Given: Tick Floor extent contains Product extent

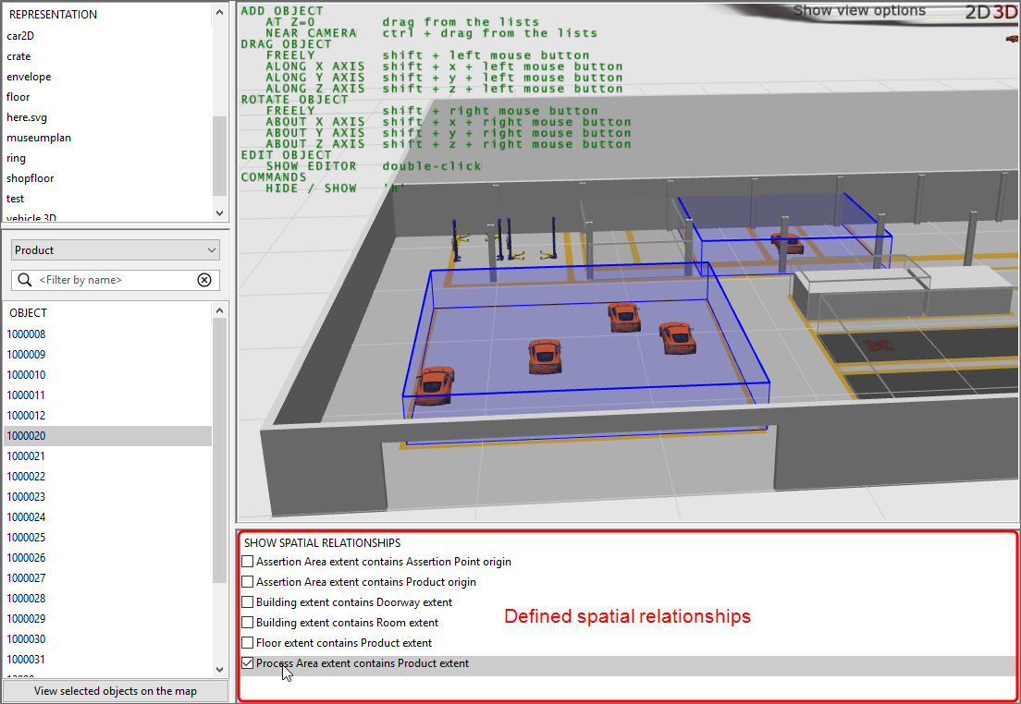Looking at the screenshot, I should coord(248,643).
